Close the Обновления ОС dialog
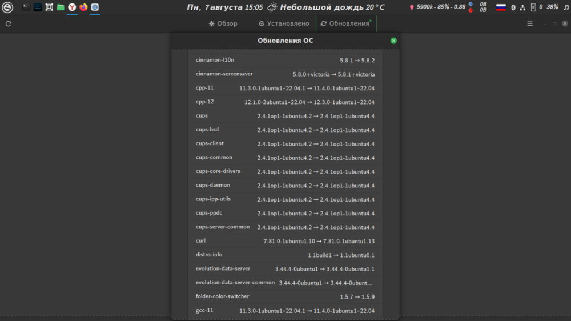Viewport: 571px width, 321px height. [393, 41]
